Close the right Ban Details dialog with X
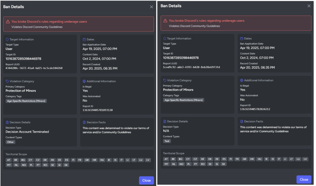 pyautogui.click(x=309, y=6)
